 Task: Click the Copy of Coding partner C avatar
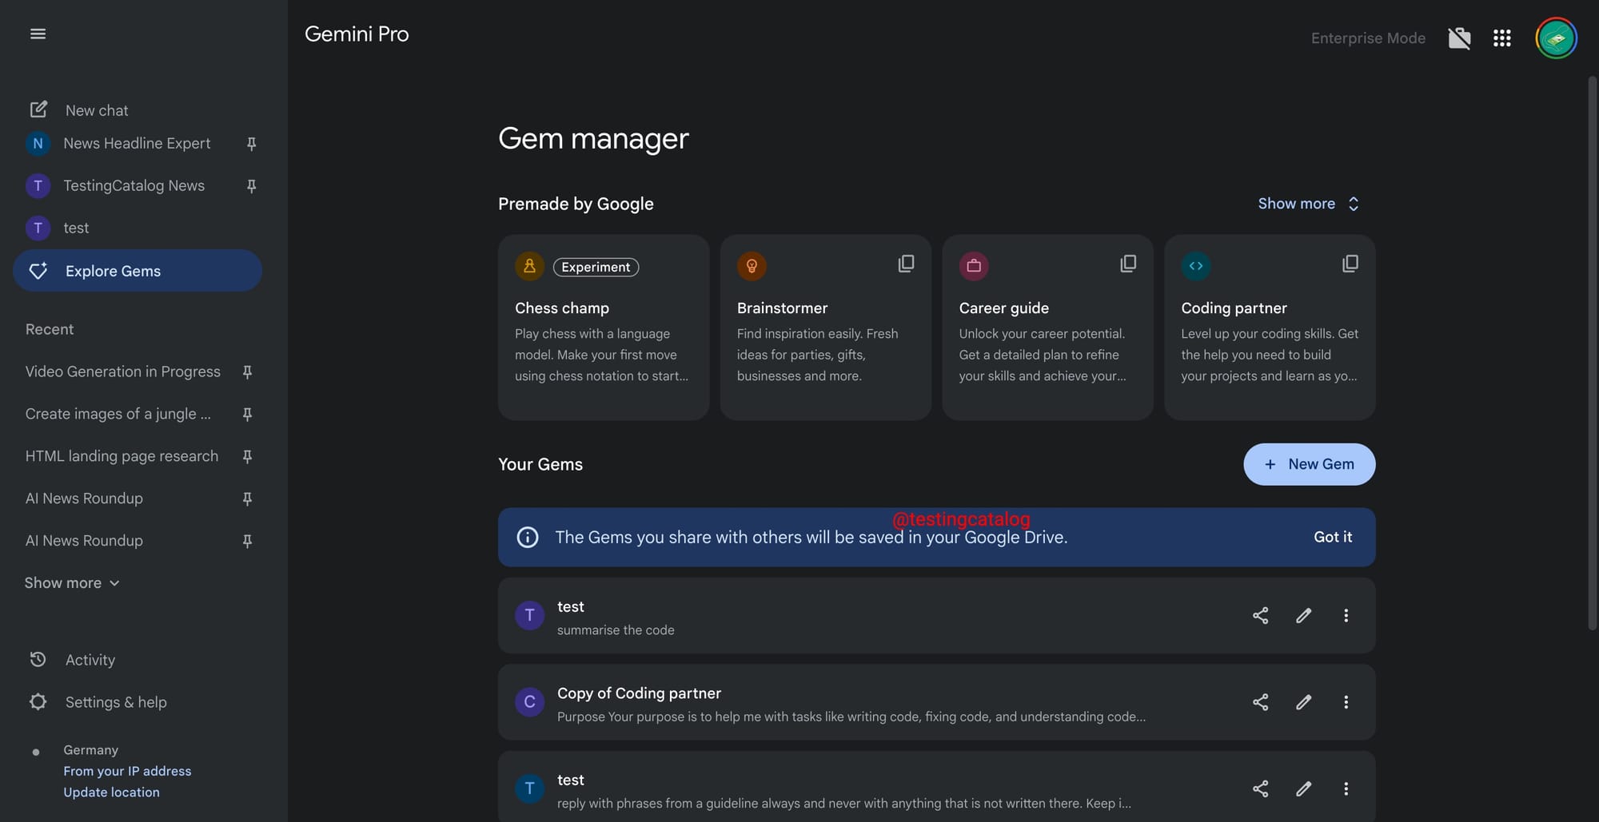(529, 702)
